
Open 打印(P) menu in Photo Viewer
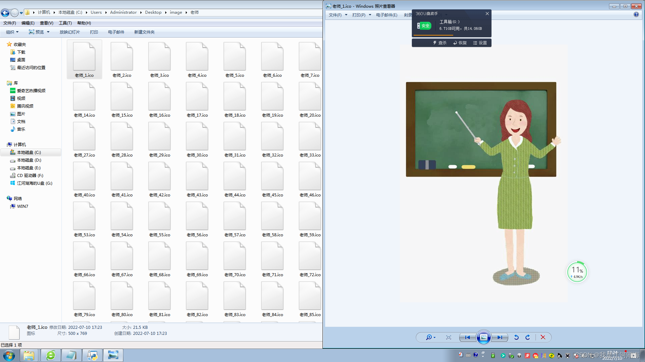coord(361,15)
